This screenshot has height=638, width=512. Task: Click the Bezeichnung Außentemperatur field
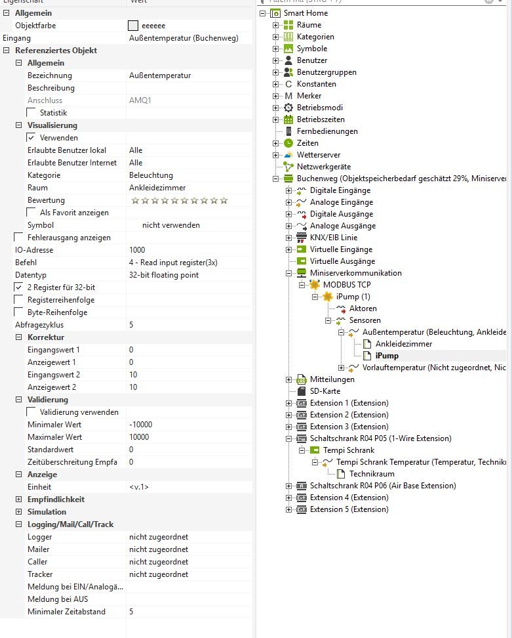pos(189,75)
